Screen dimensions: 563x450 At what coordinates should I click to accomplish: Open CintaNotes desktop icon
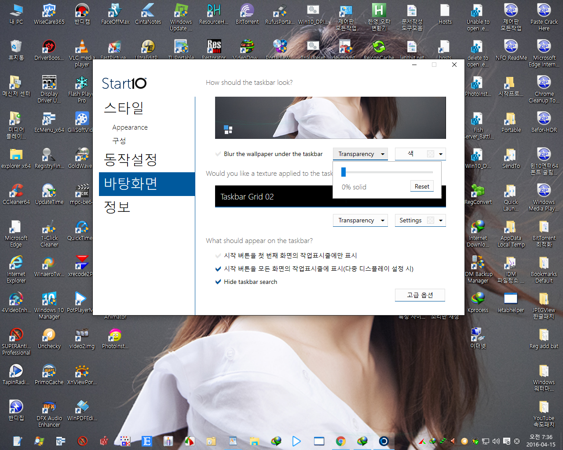[x=148, y=15]
